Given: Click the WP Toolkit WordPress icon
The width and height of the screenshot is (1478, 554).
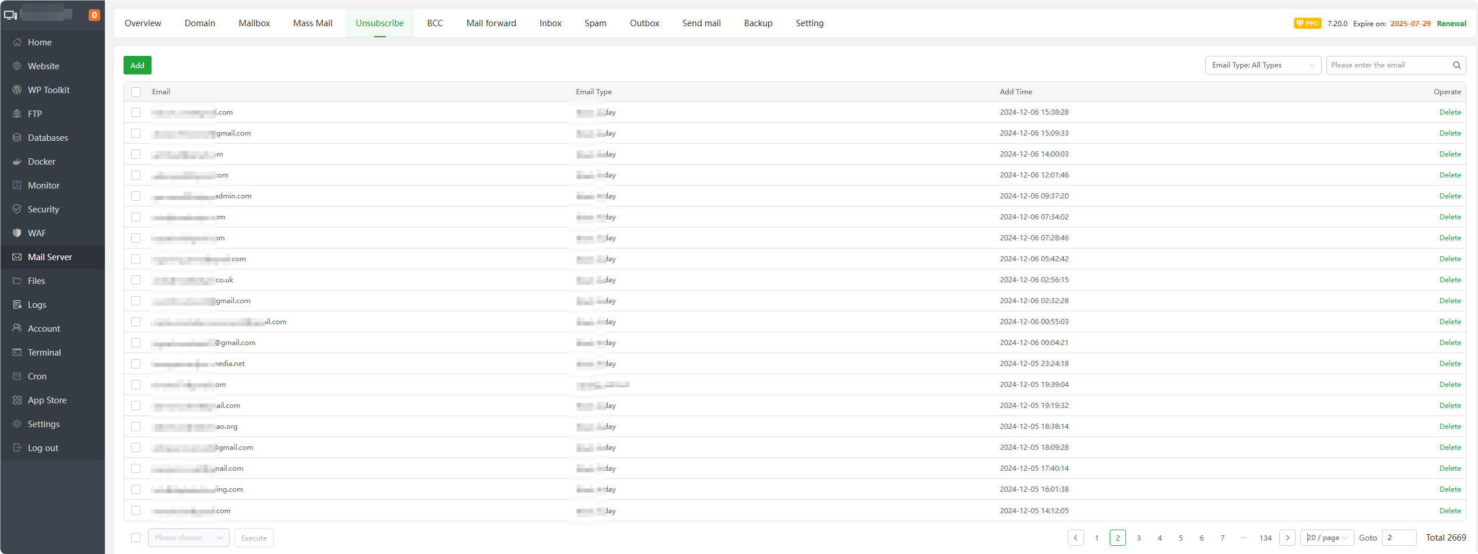Looking at the screenshot, I should (x=17, y=90).
